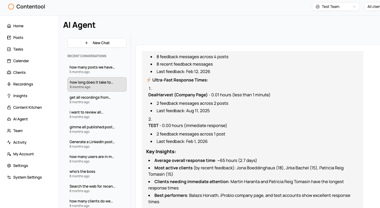Open conversation 'i want to review all…'
The height and width of the screenshot is (208, 380).
pyautogui.click(x=97, y=114)
